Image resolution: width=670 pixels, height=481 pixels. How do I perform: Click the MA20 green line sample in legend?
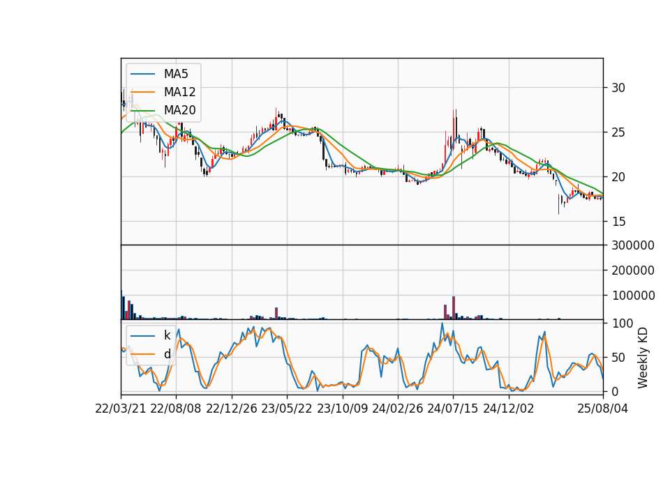[142, 110]
